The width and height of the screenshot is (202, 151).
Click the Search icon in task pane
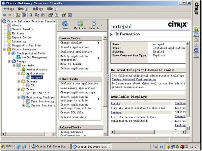tap(94, 25)
